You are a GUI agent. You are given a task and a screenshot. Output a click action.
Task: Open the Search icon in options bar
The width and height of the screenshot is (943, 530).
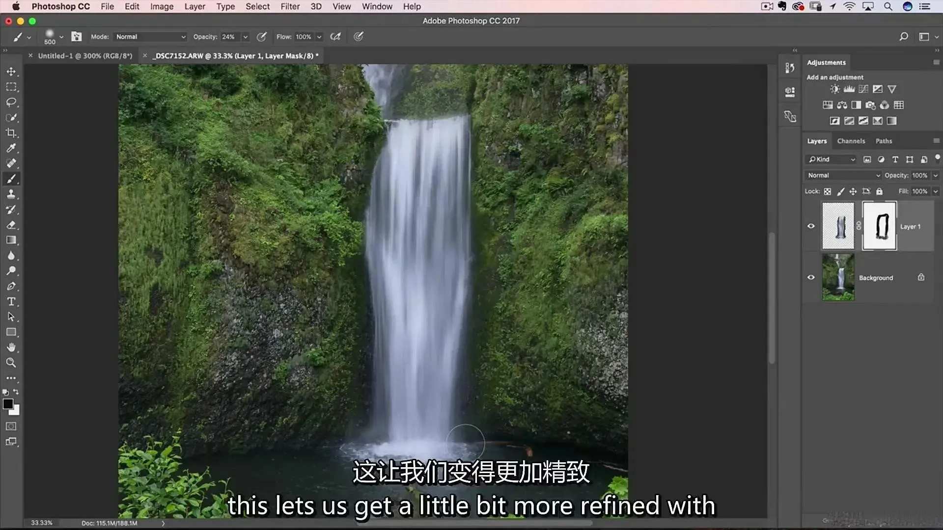tap(903, 37)
